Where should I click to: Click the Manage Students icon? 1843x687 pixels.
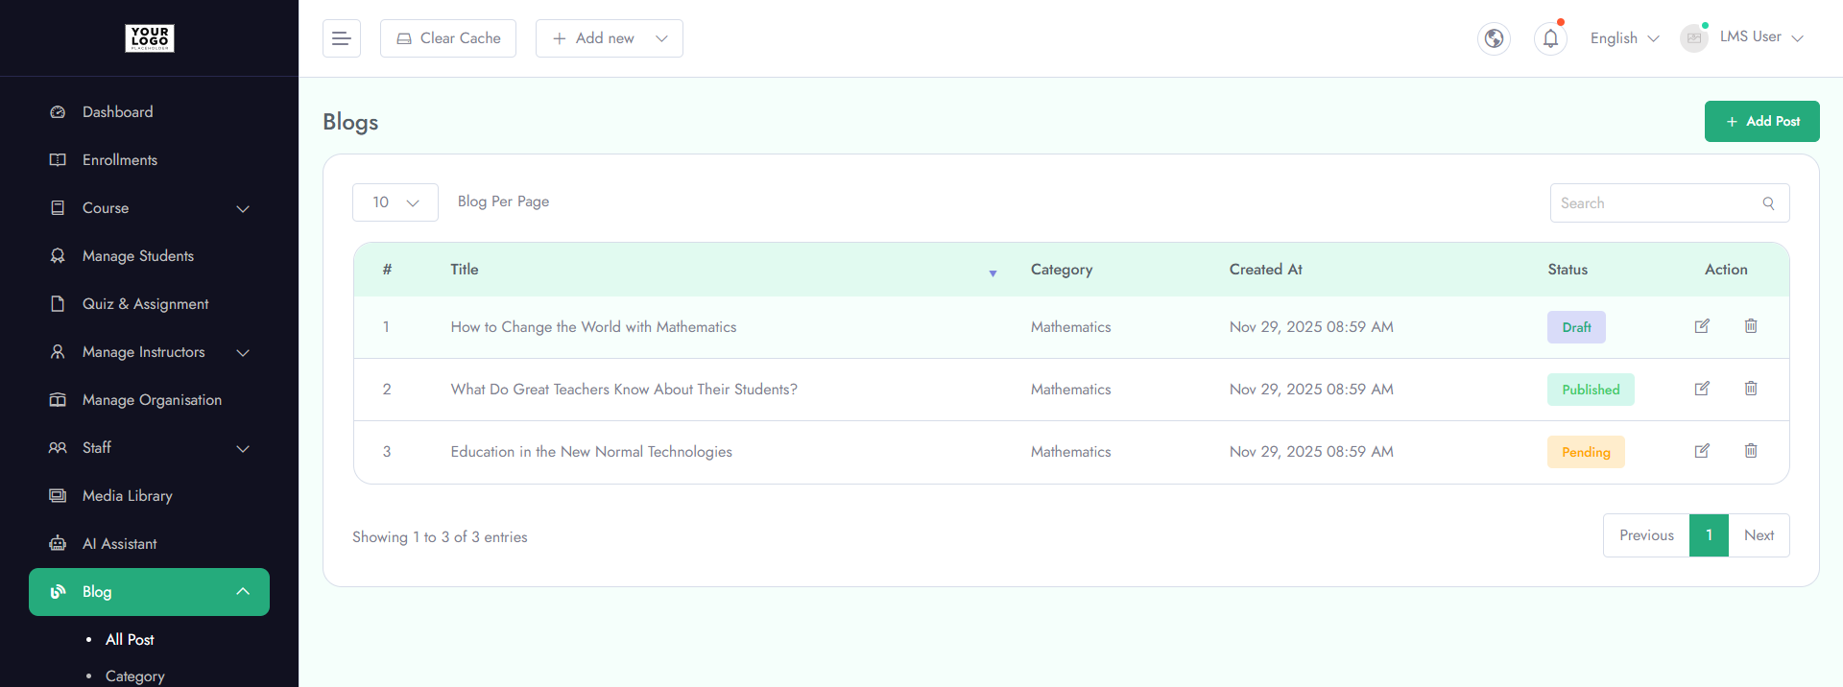coord(58,256)
